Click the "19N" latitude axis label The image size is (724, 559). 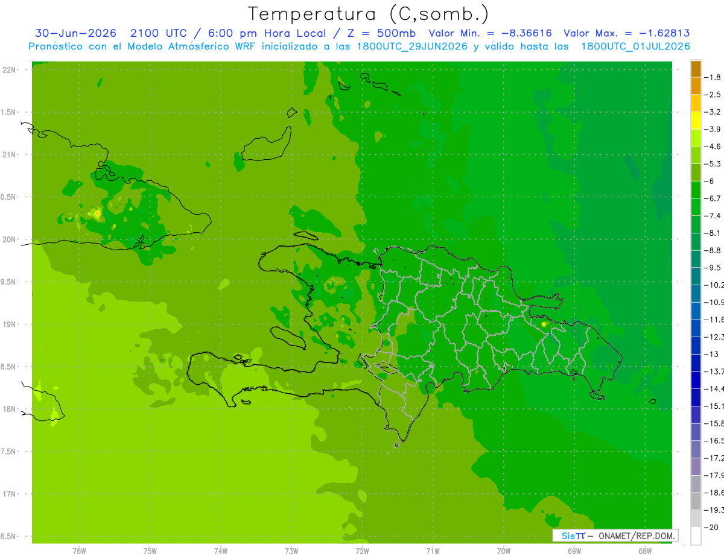click(x=8, y=324)
